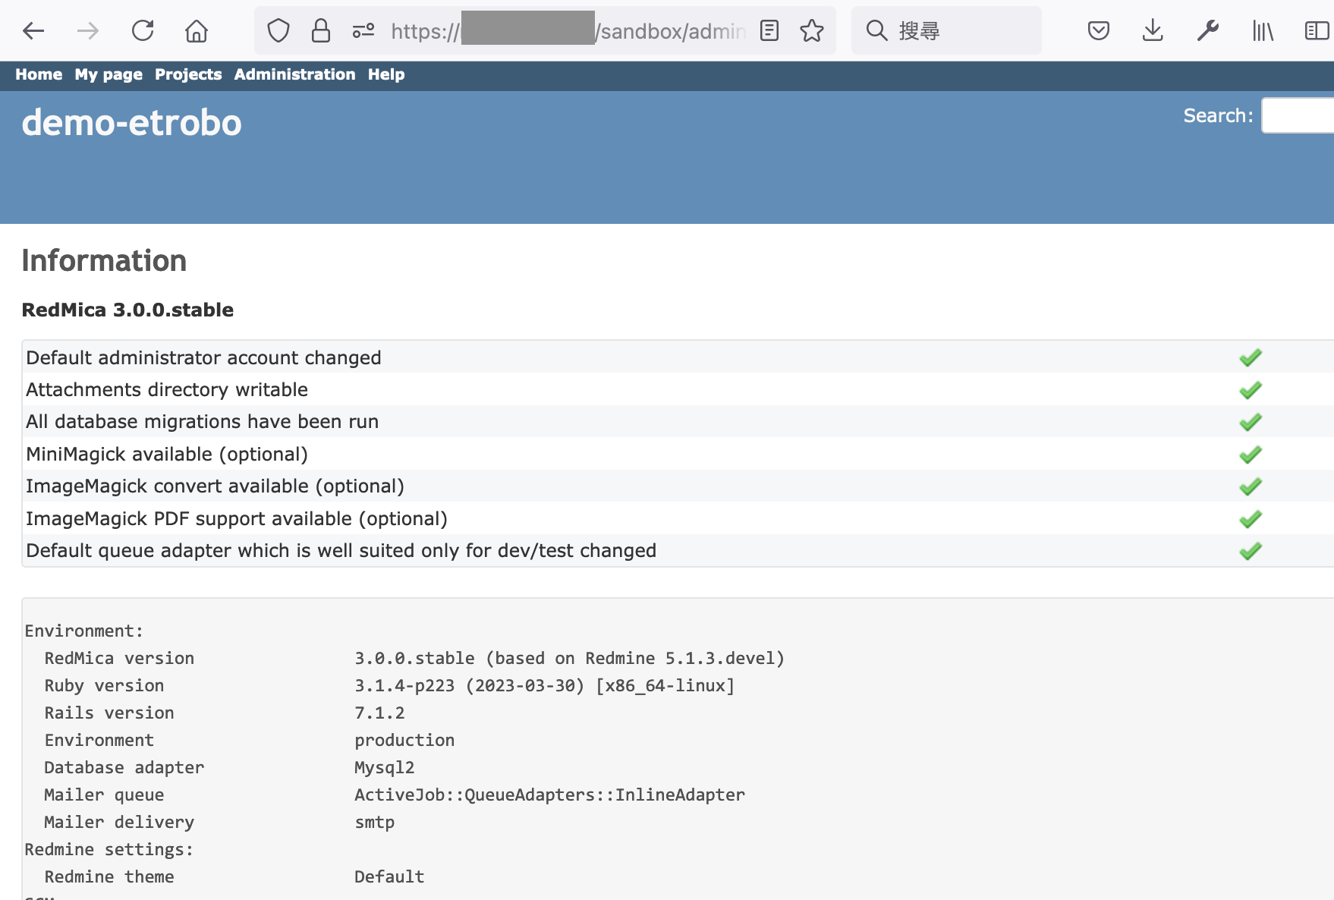
Task: Open the wrench developer tools icon
Action: coord(1207,30)
